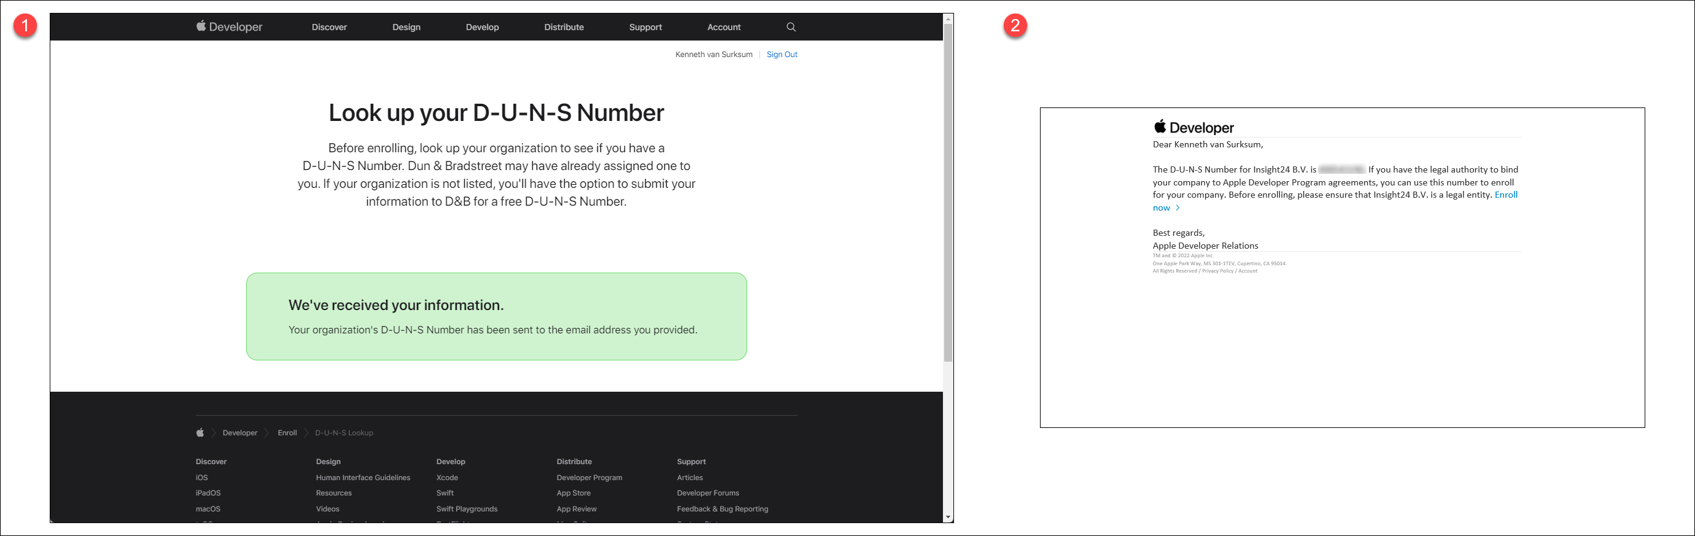This screenshot has height=536, width=1695.
Task: Open the Developer Program footer link
Action: click(589, 478)
